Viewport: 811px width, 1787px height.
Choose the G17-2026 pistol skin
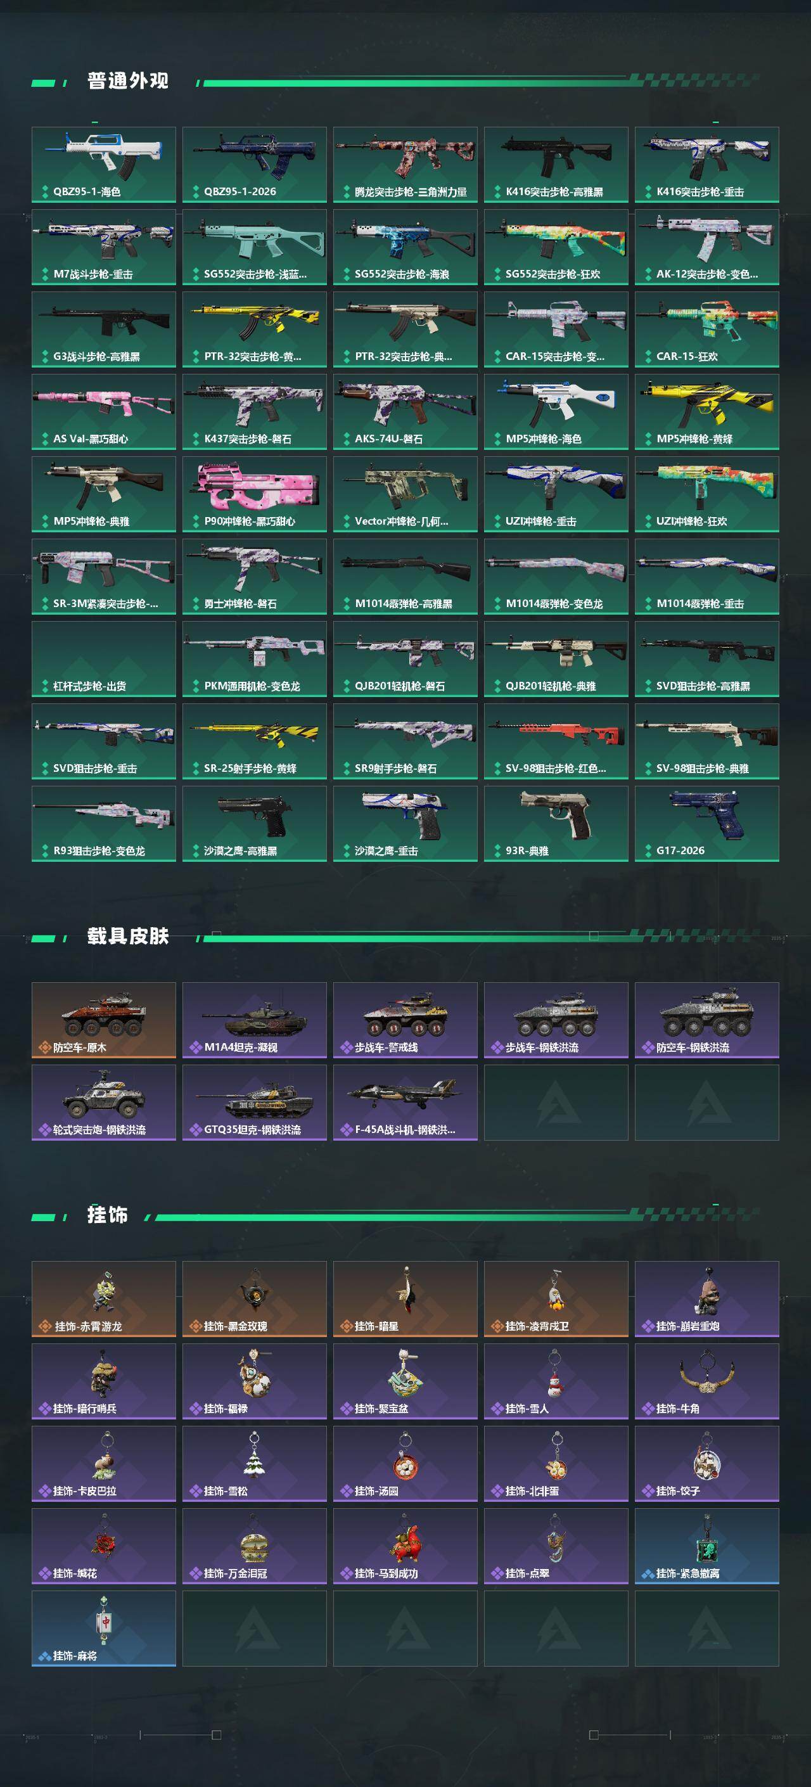pyautogui.click(x=707, y=824)
